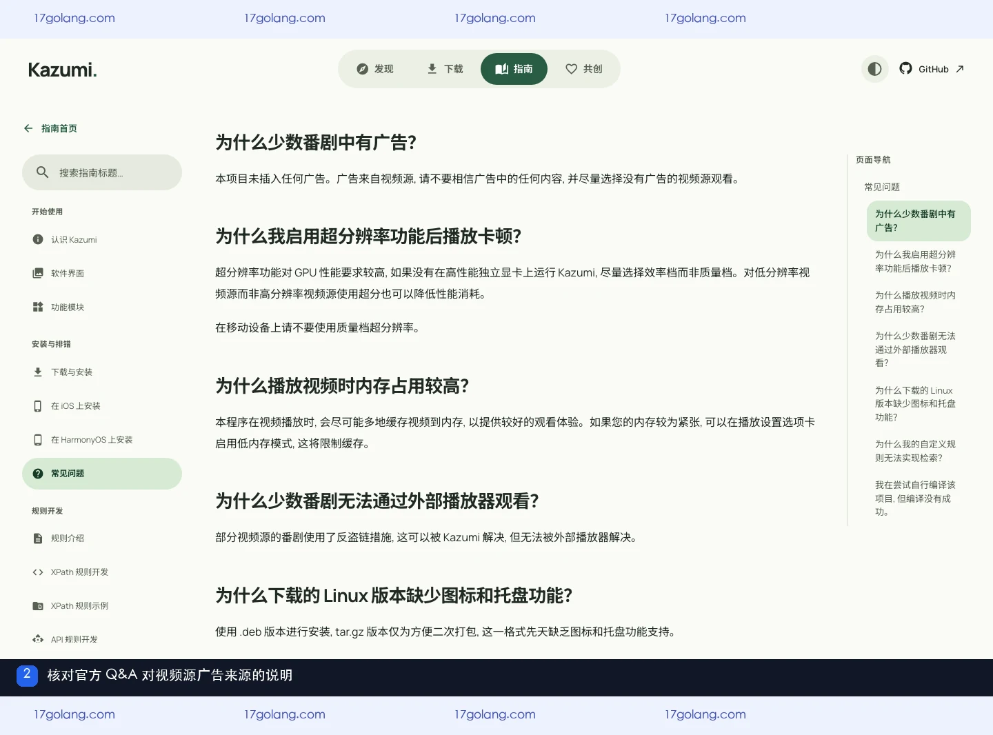993x735 pixels.
Task: Click heading 为什么播放视频时内存占用较高?
Action: (x=342, y=385)
